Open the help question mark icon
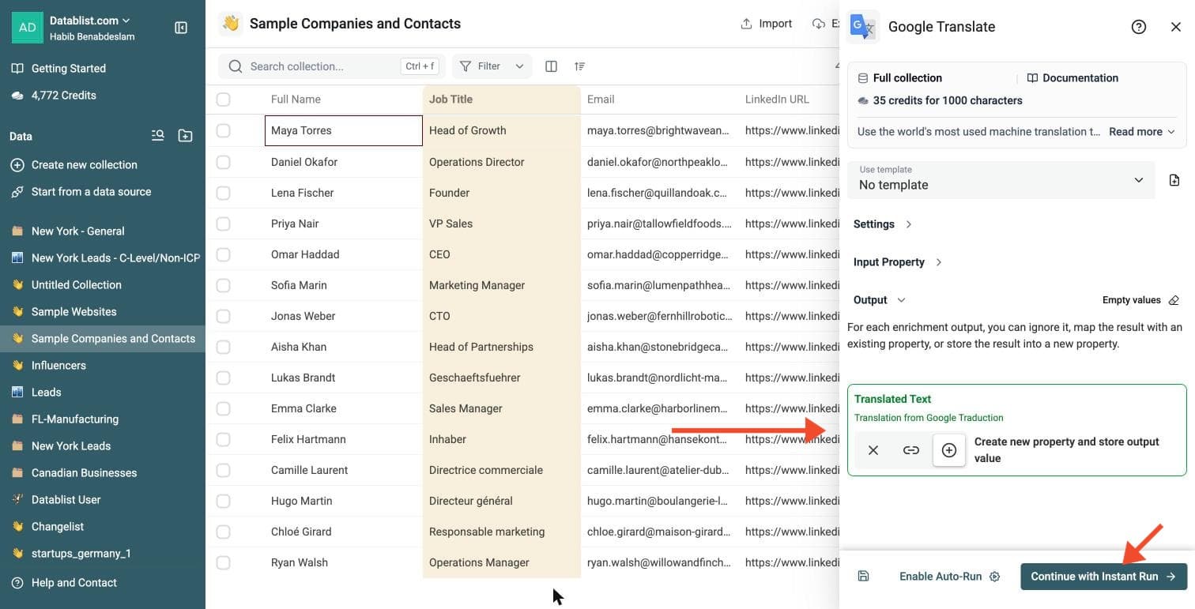The height and width of the screenshot is (609, 1195). (1139, 27)
